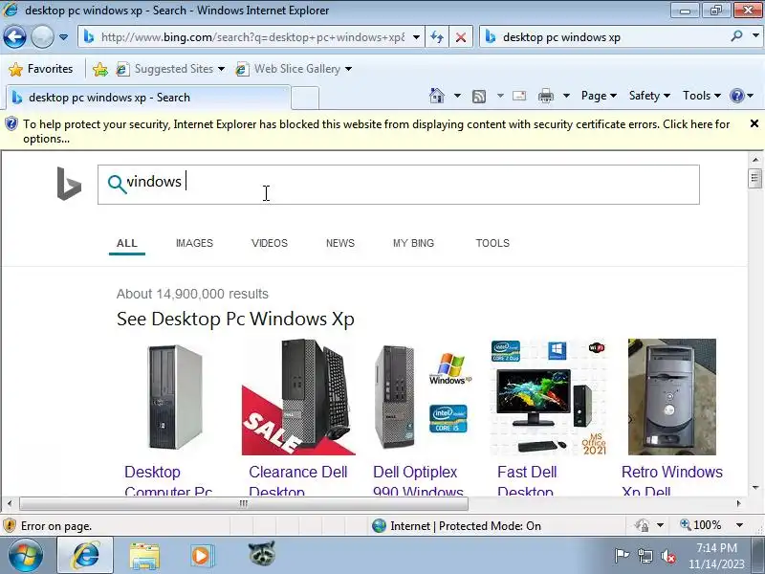This screenshot has width=765, height=574.
Task: Switch to the VIDEOS tab
Action: (x=270, y=243)
